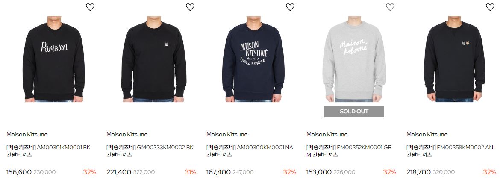Screen dimensions: 503x180
Task: Open product AM00300KM0001 NA title link
Action: 250,151
